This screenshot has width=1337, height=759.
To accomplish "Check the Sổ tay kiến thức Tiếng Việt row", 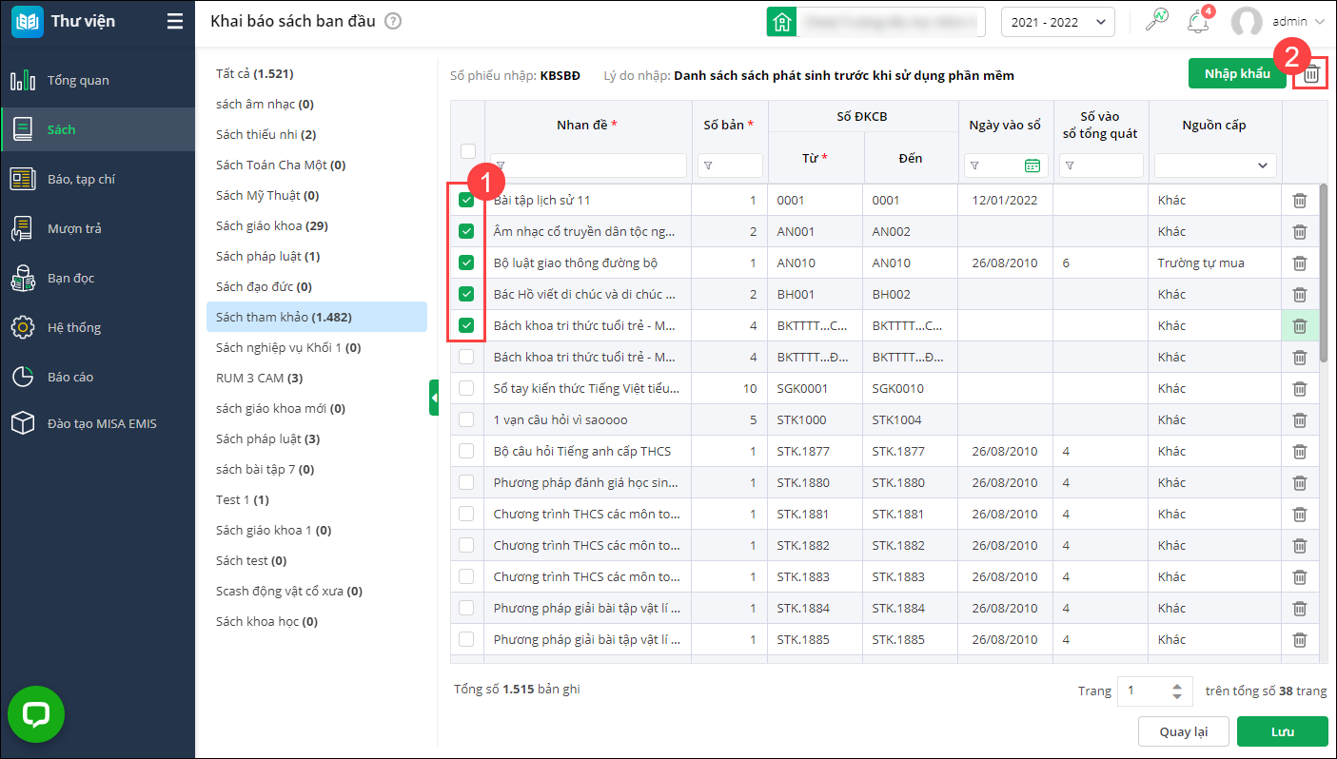I will 466,388.
